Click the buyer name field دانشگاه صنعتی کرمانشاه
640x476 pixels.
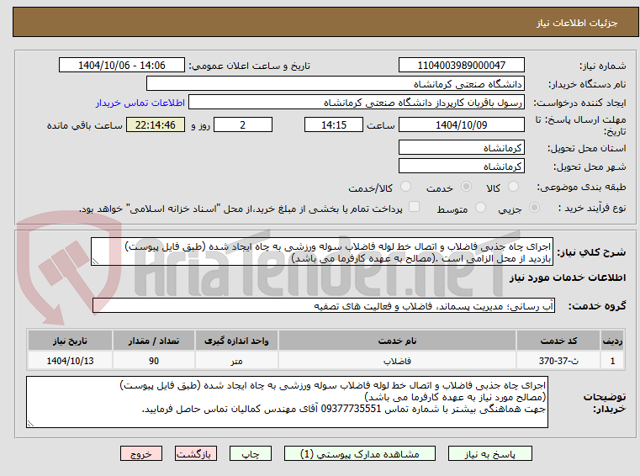click(x=335, y=84)
